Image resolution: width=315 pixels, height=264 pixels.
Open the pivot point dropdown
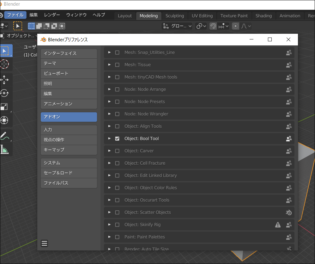201,26
